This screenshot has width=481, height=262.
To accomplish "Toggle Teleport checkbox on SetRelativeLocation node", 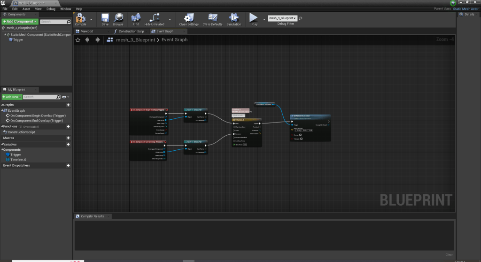I will [301, 139].
